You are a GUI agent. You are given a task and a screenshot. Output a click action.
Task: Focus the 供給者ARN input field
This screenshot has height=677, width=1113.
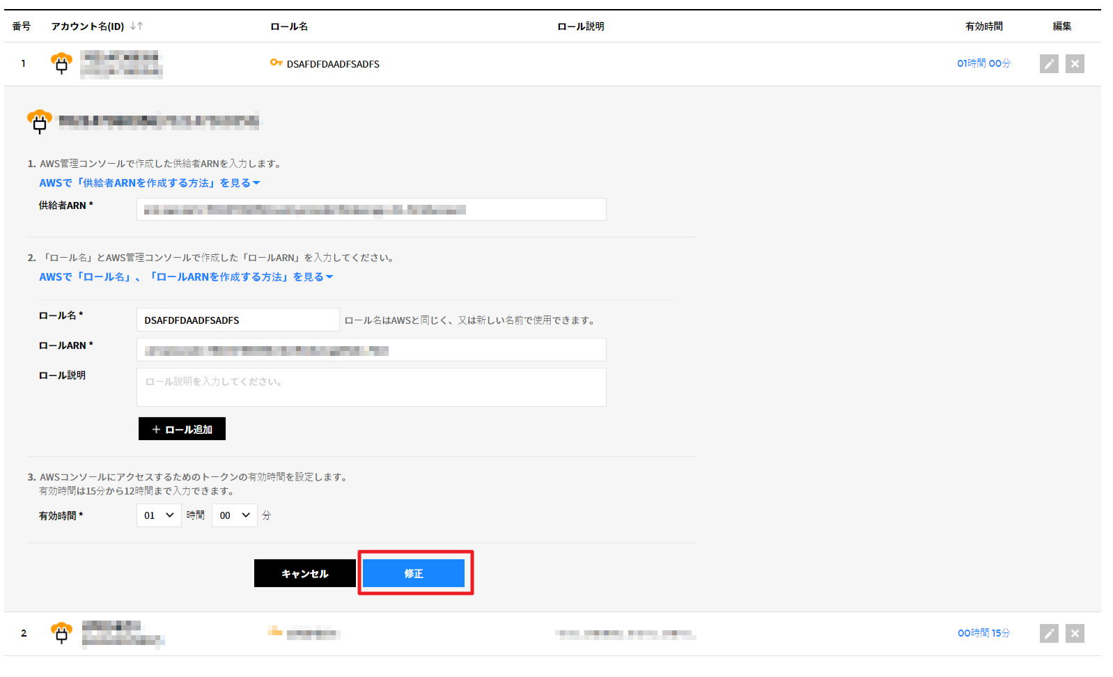pyautogui.click(x=371, y=210)
